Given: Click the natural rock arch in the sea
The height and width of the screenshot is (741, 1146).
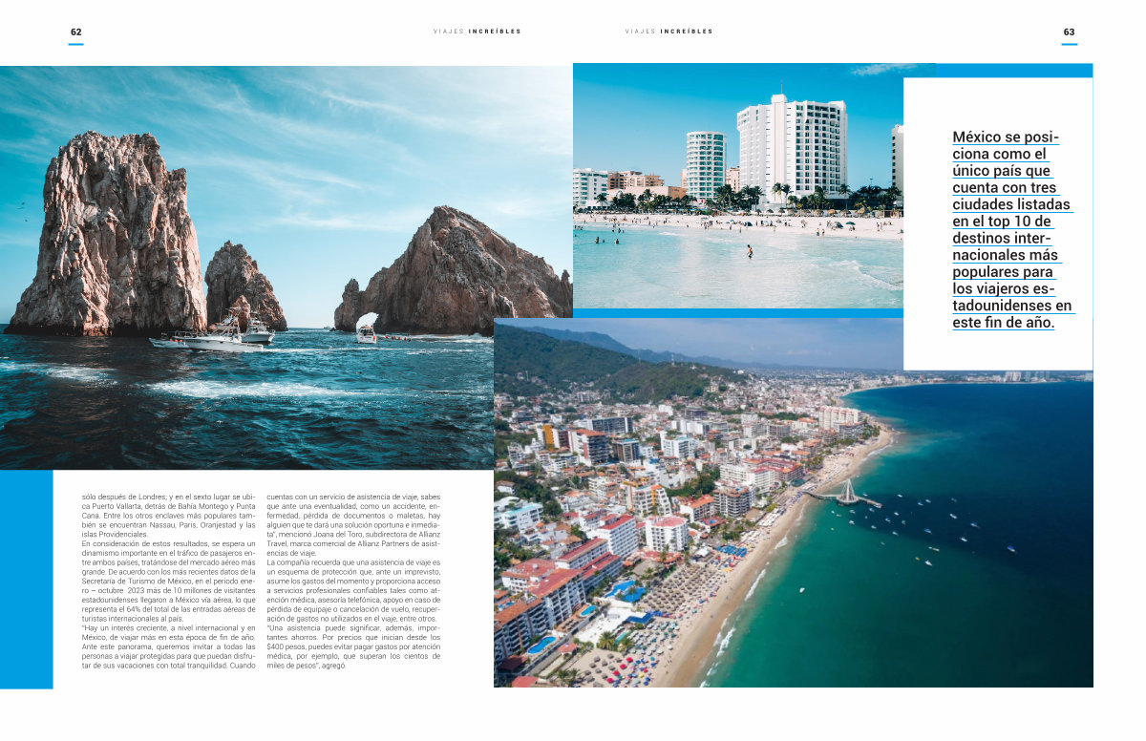Looking at the screenshot, I should [367, 323].
